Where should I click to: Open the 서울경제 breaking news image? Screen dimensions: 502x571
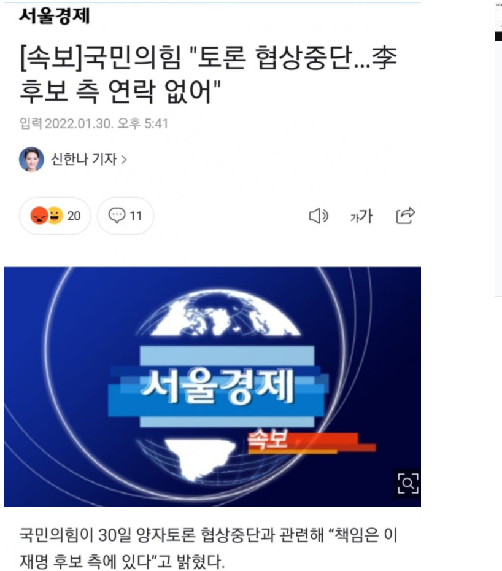click(x=212, y=387)
